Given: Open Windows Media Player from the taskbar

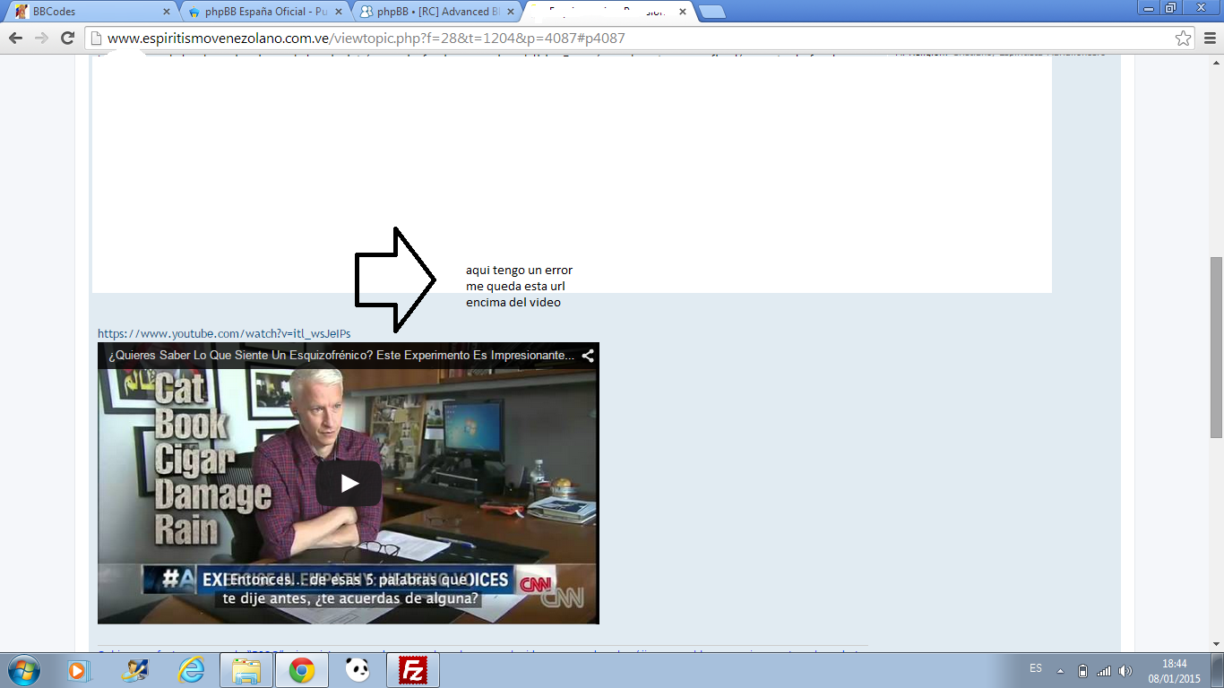Looking at the screenshot, I should tap(78, 670).
